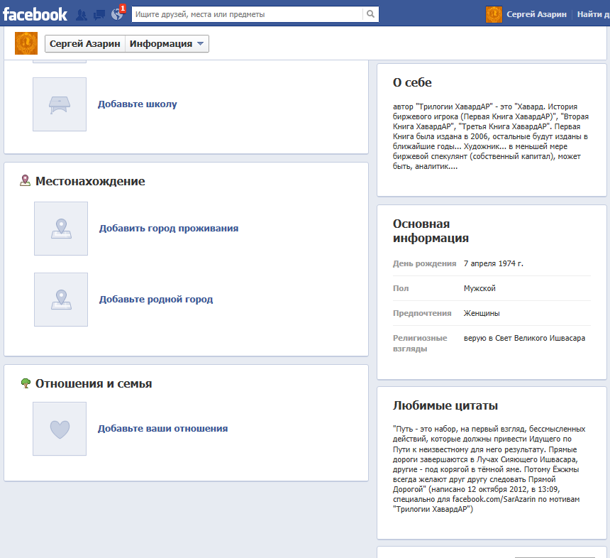610x558 pixels.
Task: Click the Местонахождение section heading
Action: click(x=90, y=181)
